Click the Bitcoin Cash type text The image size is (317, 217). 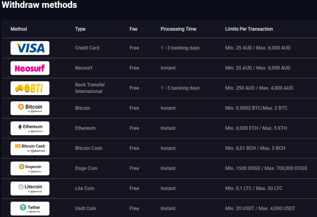[x=88, y=148]
